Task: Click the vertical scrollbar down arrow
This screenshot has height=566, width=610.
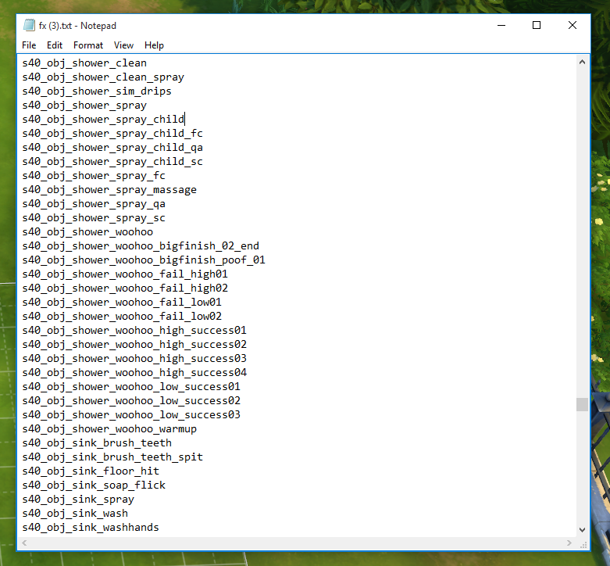Action: [582, 530]
